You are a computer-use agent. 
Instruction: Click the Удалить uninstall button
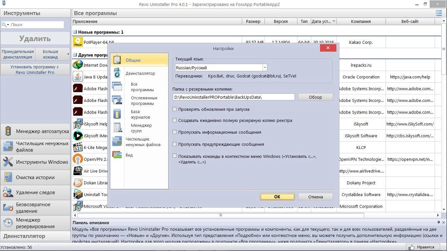(x=35, y=39)
